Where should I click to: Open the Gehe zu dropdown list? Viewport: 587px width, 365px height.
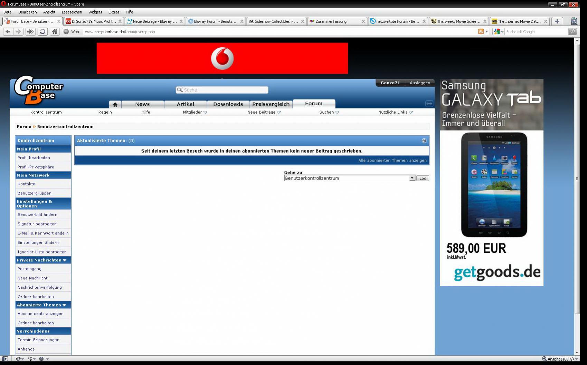349,178
